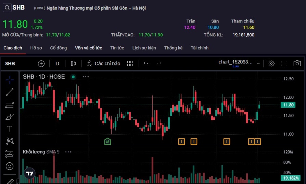Choose the Text annotation tool
The image size is (306, 184).
point(10,129)
